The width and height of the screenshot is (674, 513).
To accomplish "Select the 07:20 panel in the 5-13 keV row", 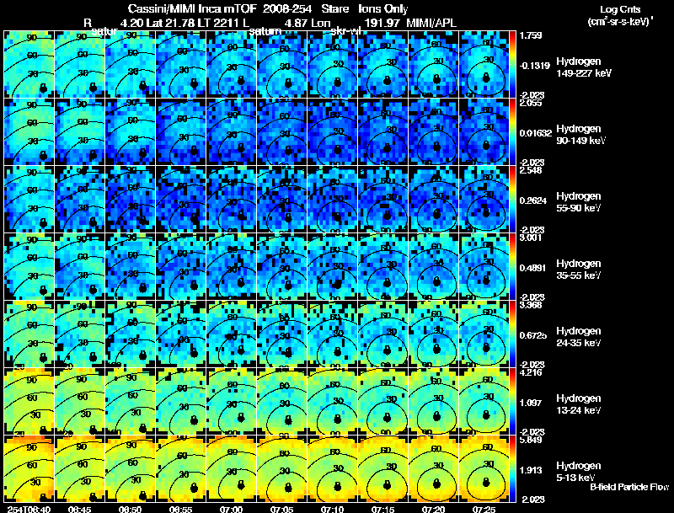I will pyautogui.click(x=434, y=468).
